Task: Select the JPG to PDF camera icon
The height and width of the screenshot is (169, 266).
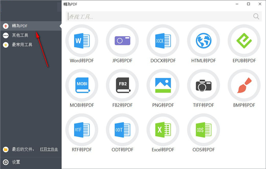Action: [x=122, y=41]
